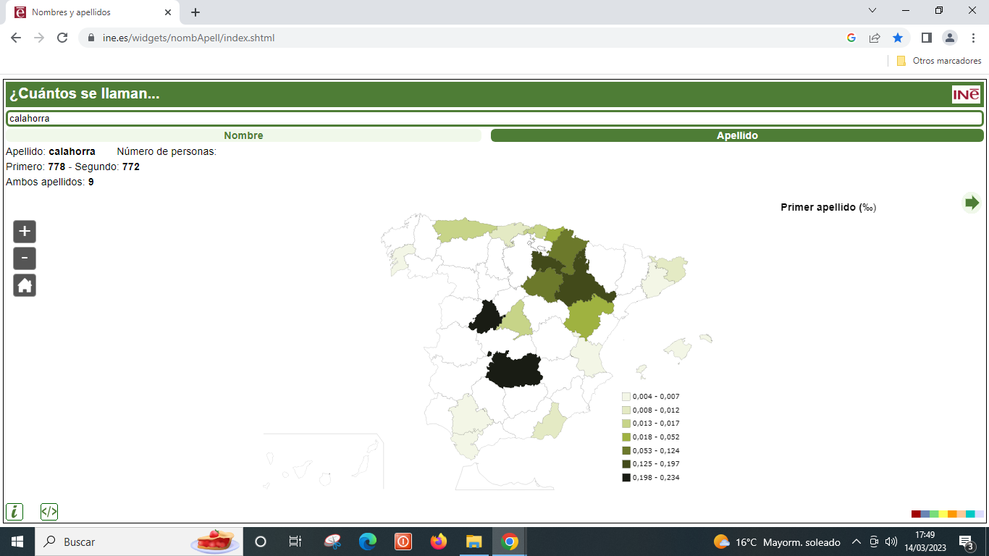Open the Otros marcadores folder

click(938, 61)
